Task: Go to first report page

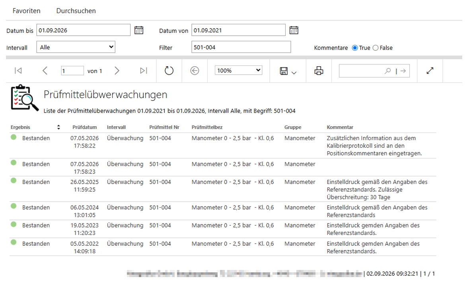Action: 18,71
